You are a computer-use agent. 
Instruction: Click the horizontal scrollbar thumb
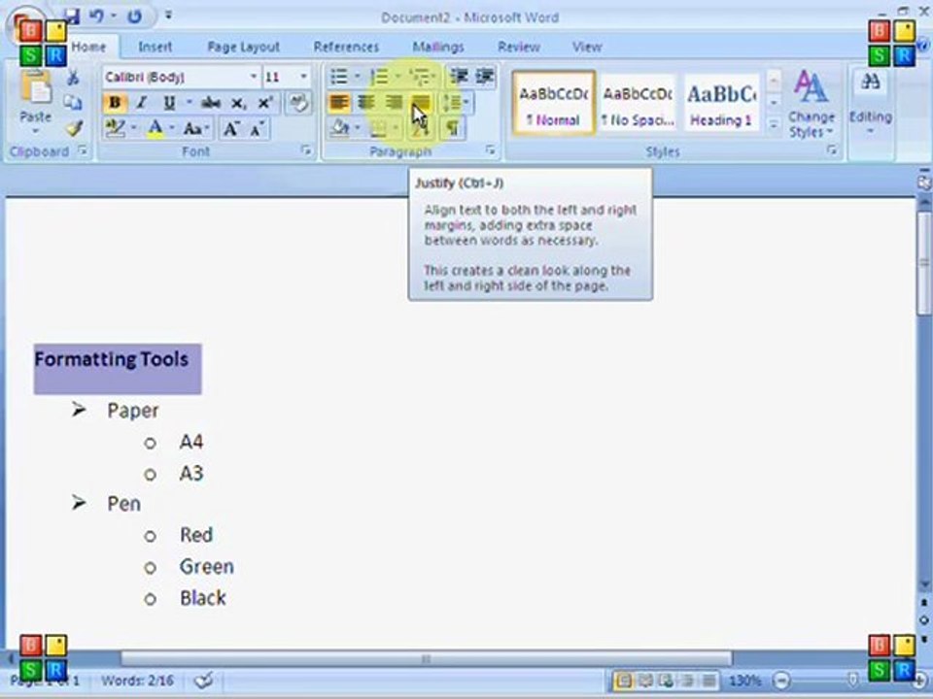tap(426, 658)
